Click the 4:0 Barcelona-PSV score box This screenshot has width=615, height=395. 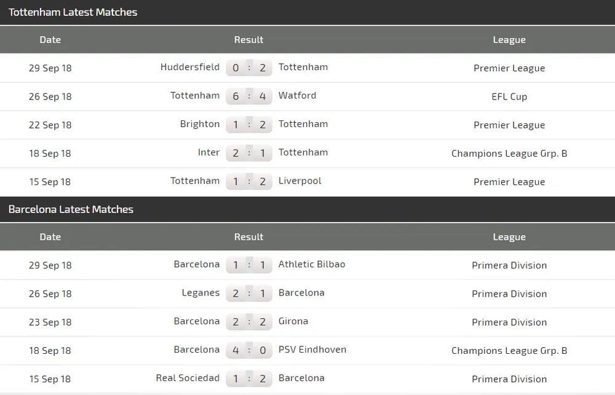(x=249, y=350)
